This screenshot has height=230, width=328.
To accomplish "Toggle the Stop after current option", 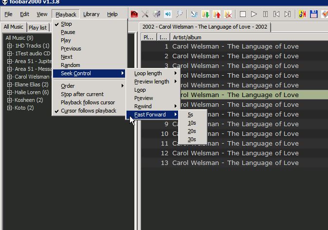I will pos(82,94).
